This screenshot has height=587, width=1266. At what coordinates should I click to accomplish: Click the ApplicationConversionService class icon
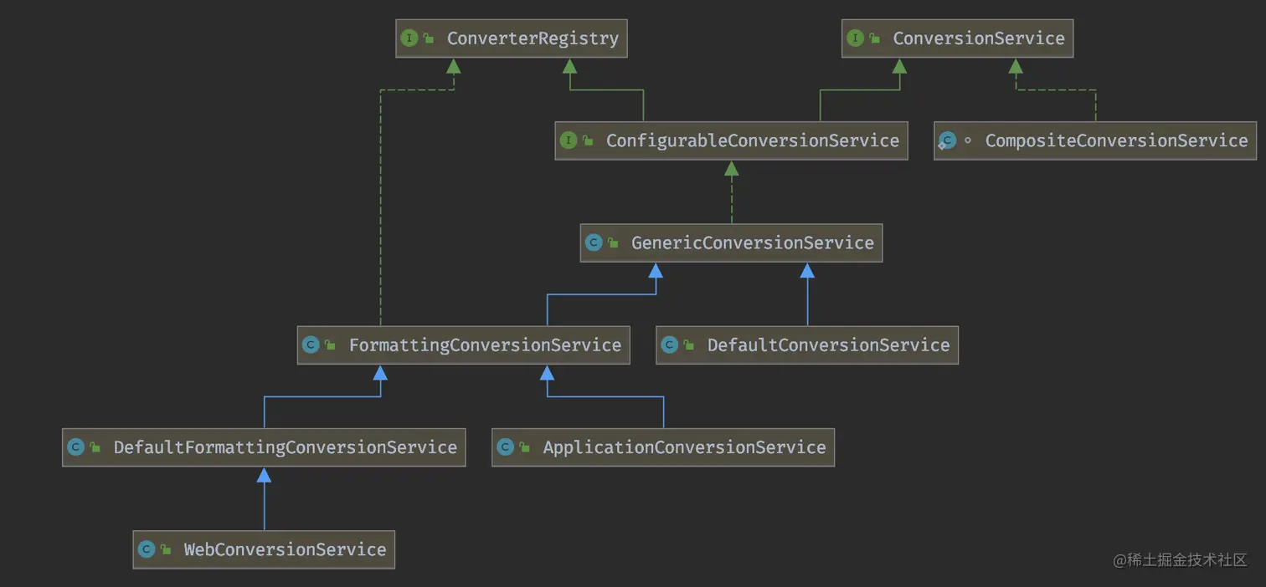pos(505,447)
